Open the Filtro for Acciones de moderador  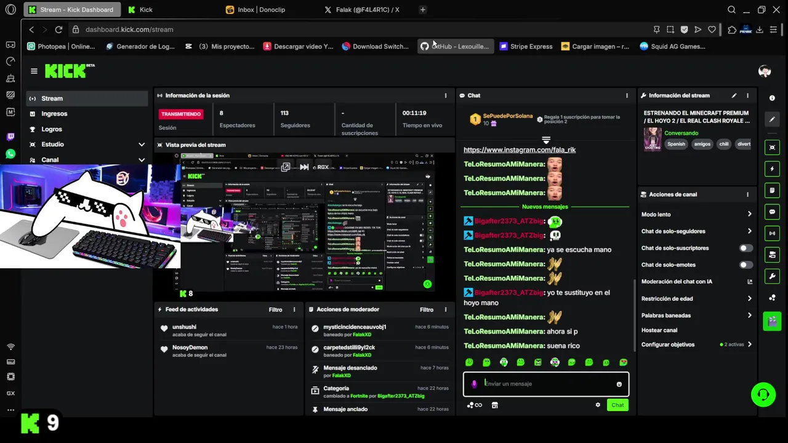pos(427,309)
